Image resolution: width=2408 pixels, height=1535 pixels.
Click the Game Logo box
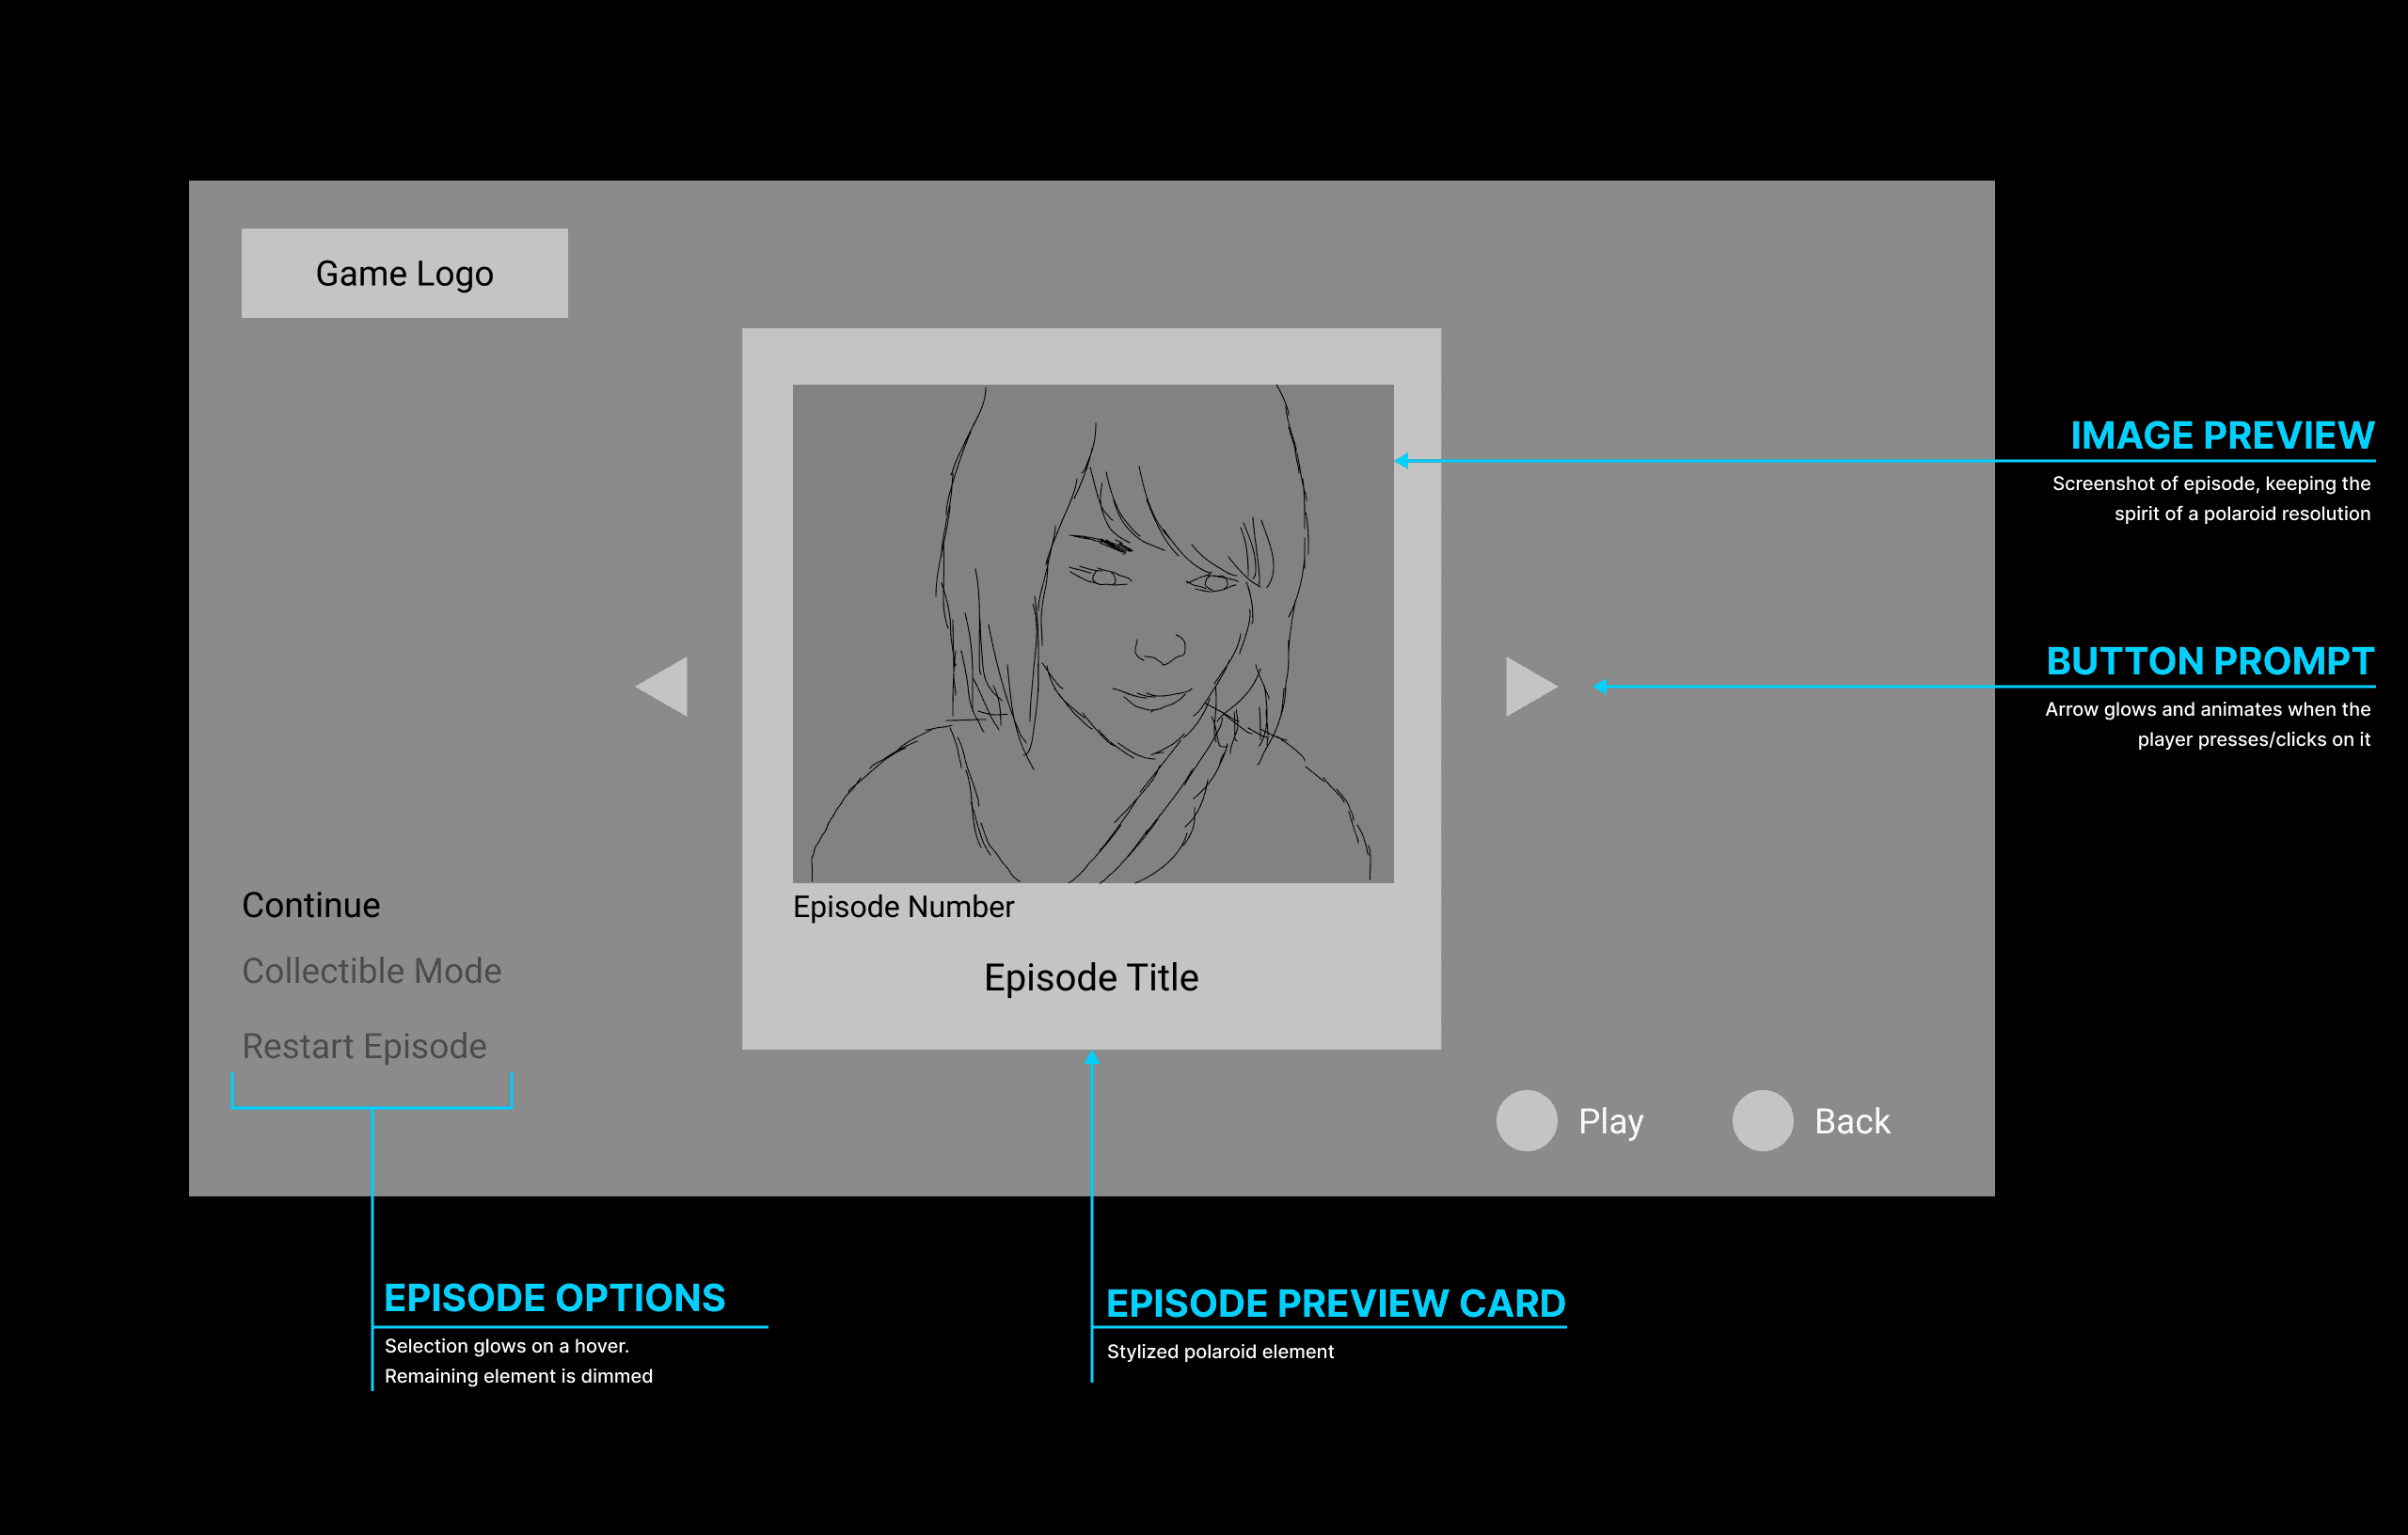(404, 273)
